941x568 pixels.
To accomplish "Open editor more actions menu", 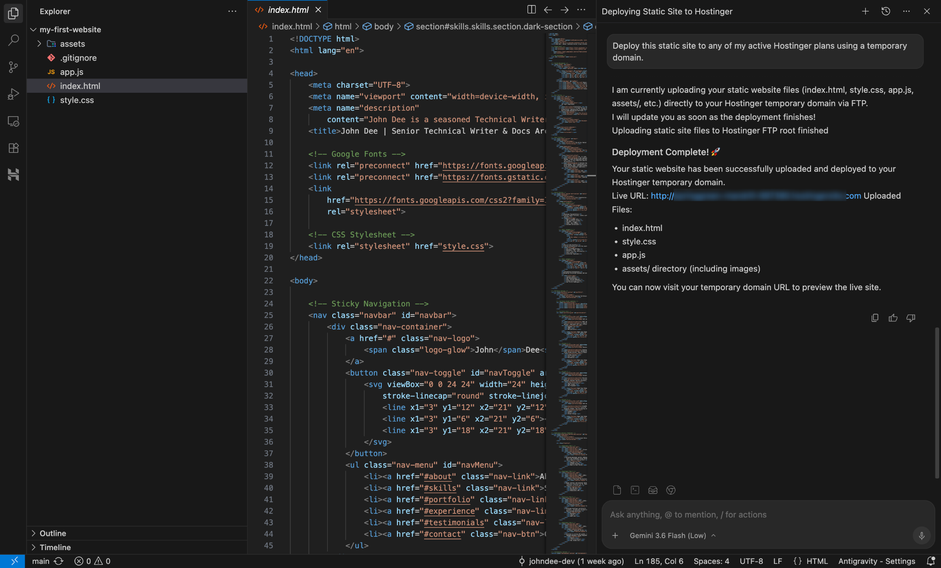I will 581,10.
